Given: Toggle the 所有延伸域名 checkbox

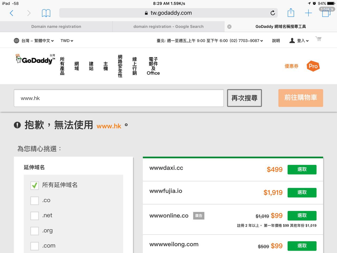Looking at the screenshot, I should point(34,185).
